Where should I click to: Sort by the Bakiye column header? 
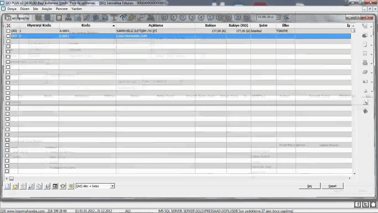(211, 25)
